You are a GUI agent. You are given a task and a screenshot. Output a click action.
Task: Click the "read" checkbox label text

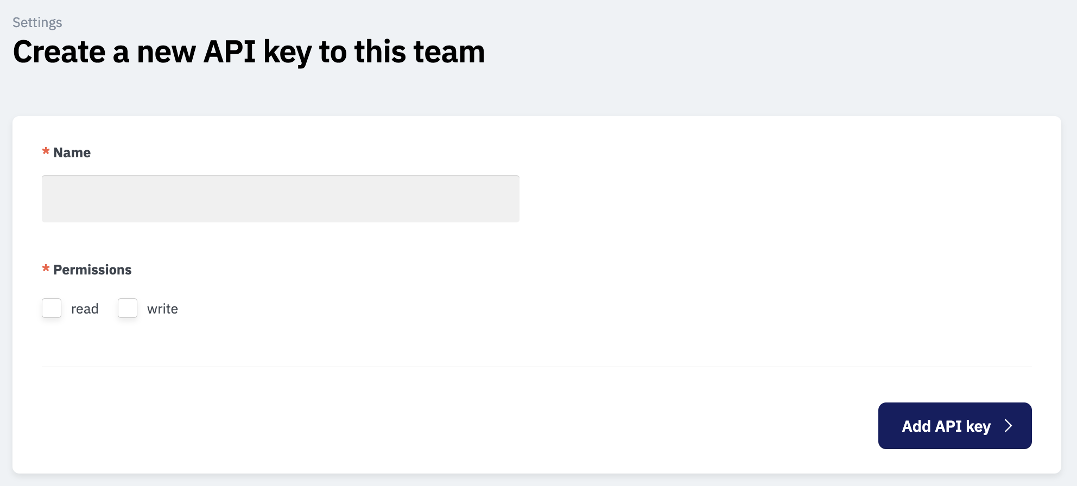[85, 309]
